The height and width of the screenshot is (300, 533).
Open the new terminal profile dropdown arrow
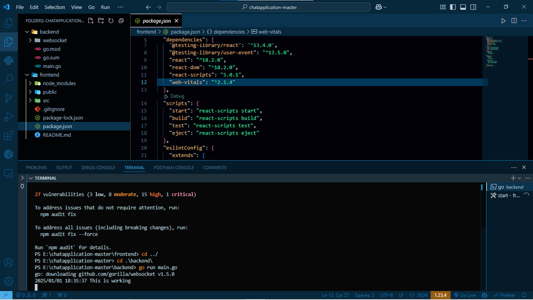click(519, 178)
